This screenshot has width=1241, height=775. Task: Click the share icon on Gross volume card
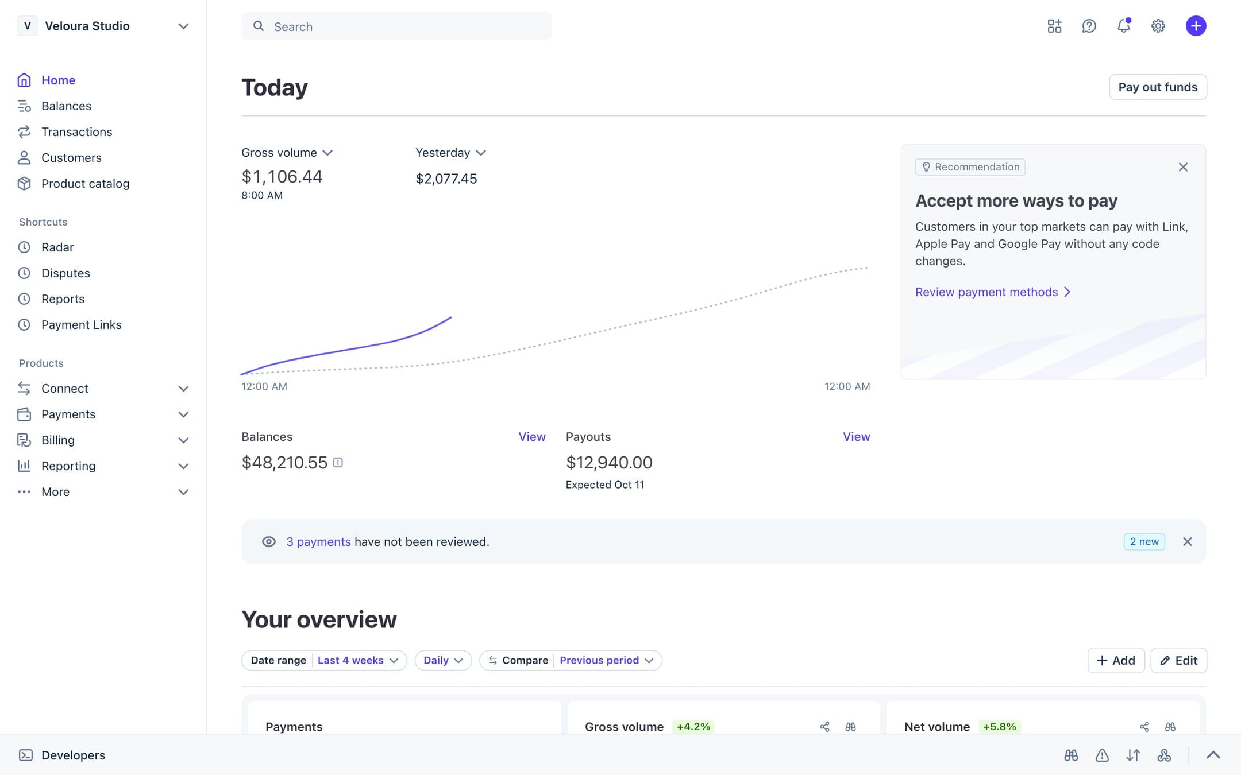point(824,727)
